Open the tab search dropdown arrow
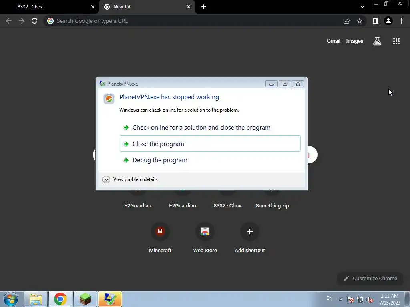The height and width of the screenshot is (307, 410). pos(362,7)
